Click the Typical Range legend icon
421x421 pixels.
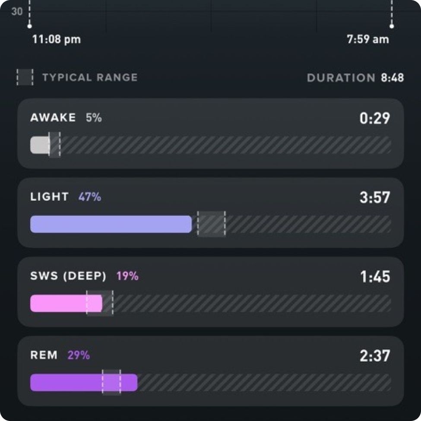(x=25, y=77)
